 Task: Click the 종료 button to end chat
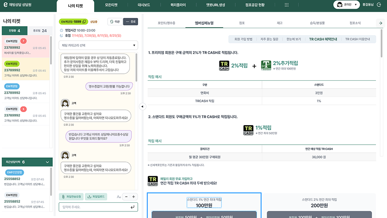pyautogui.click(x=130, y=22)
